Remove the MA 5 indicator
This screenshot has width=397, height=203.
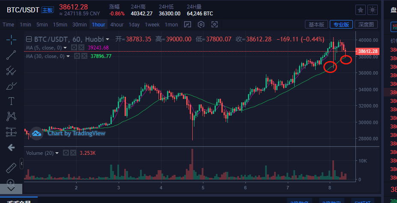click(x=81, y=47)
